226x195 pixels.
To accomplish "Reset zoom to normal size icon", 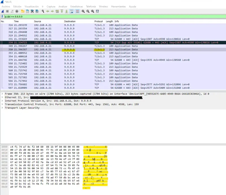I will [x=93, y=11].
